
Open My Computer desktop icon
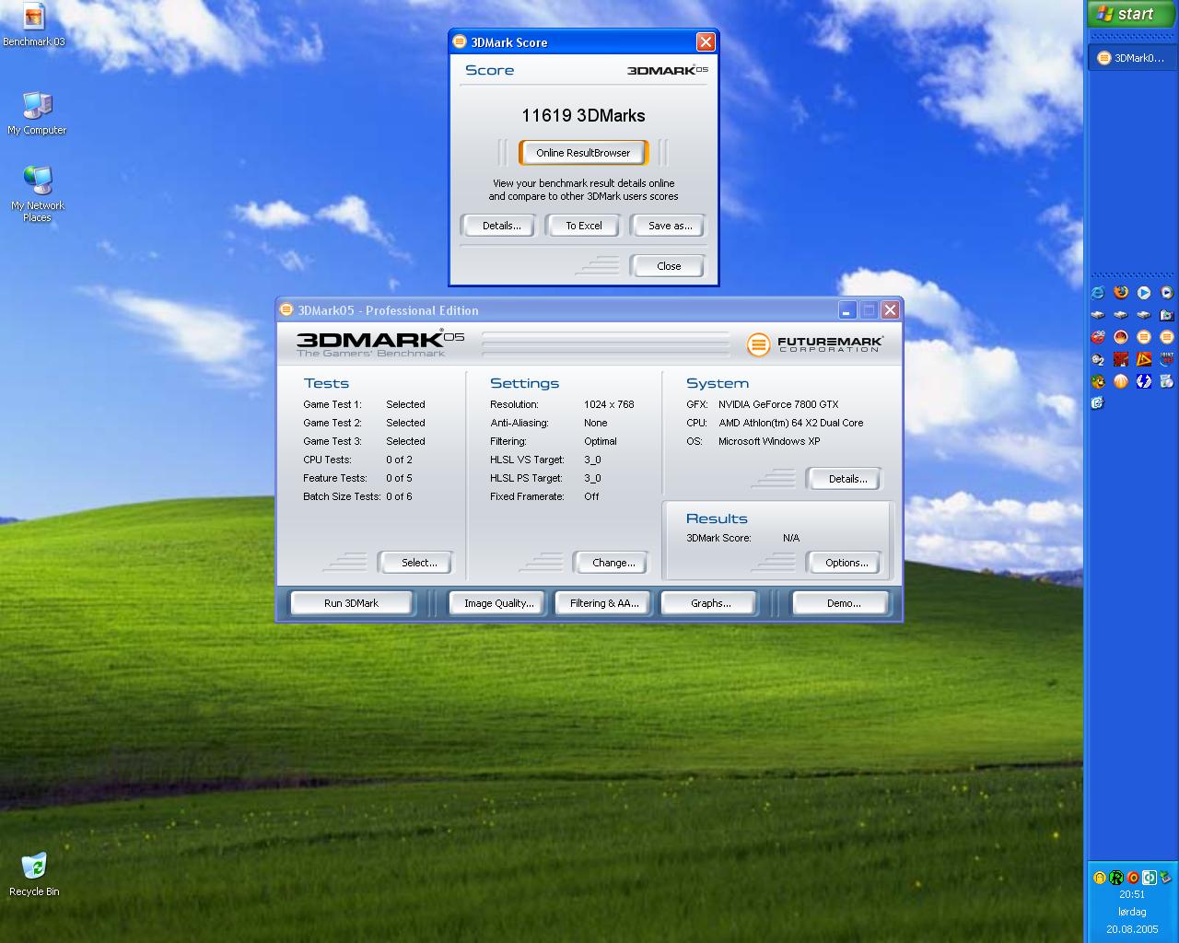pyautogui.click(x=37, y=114)
